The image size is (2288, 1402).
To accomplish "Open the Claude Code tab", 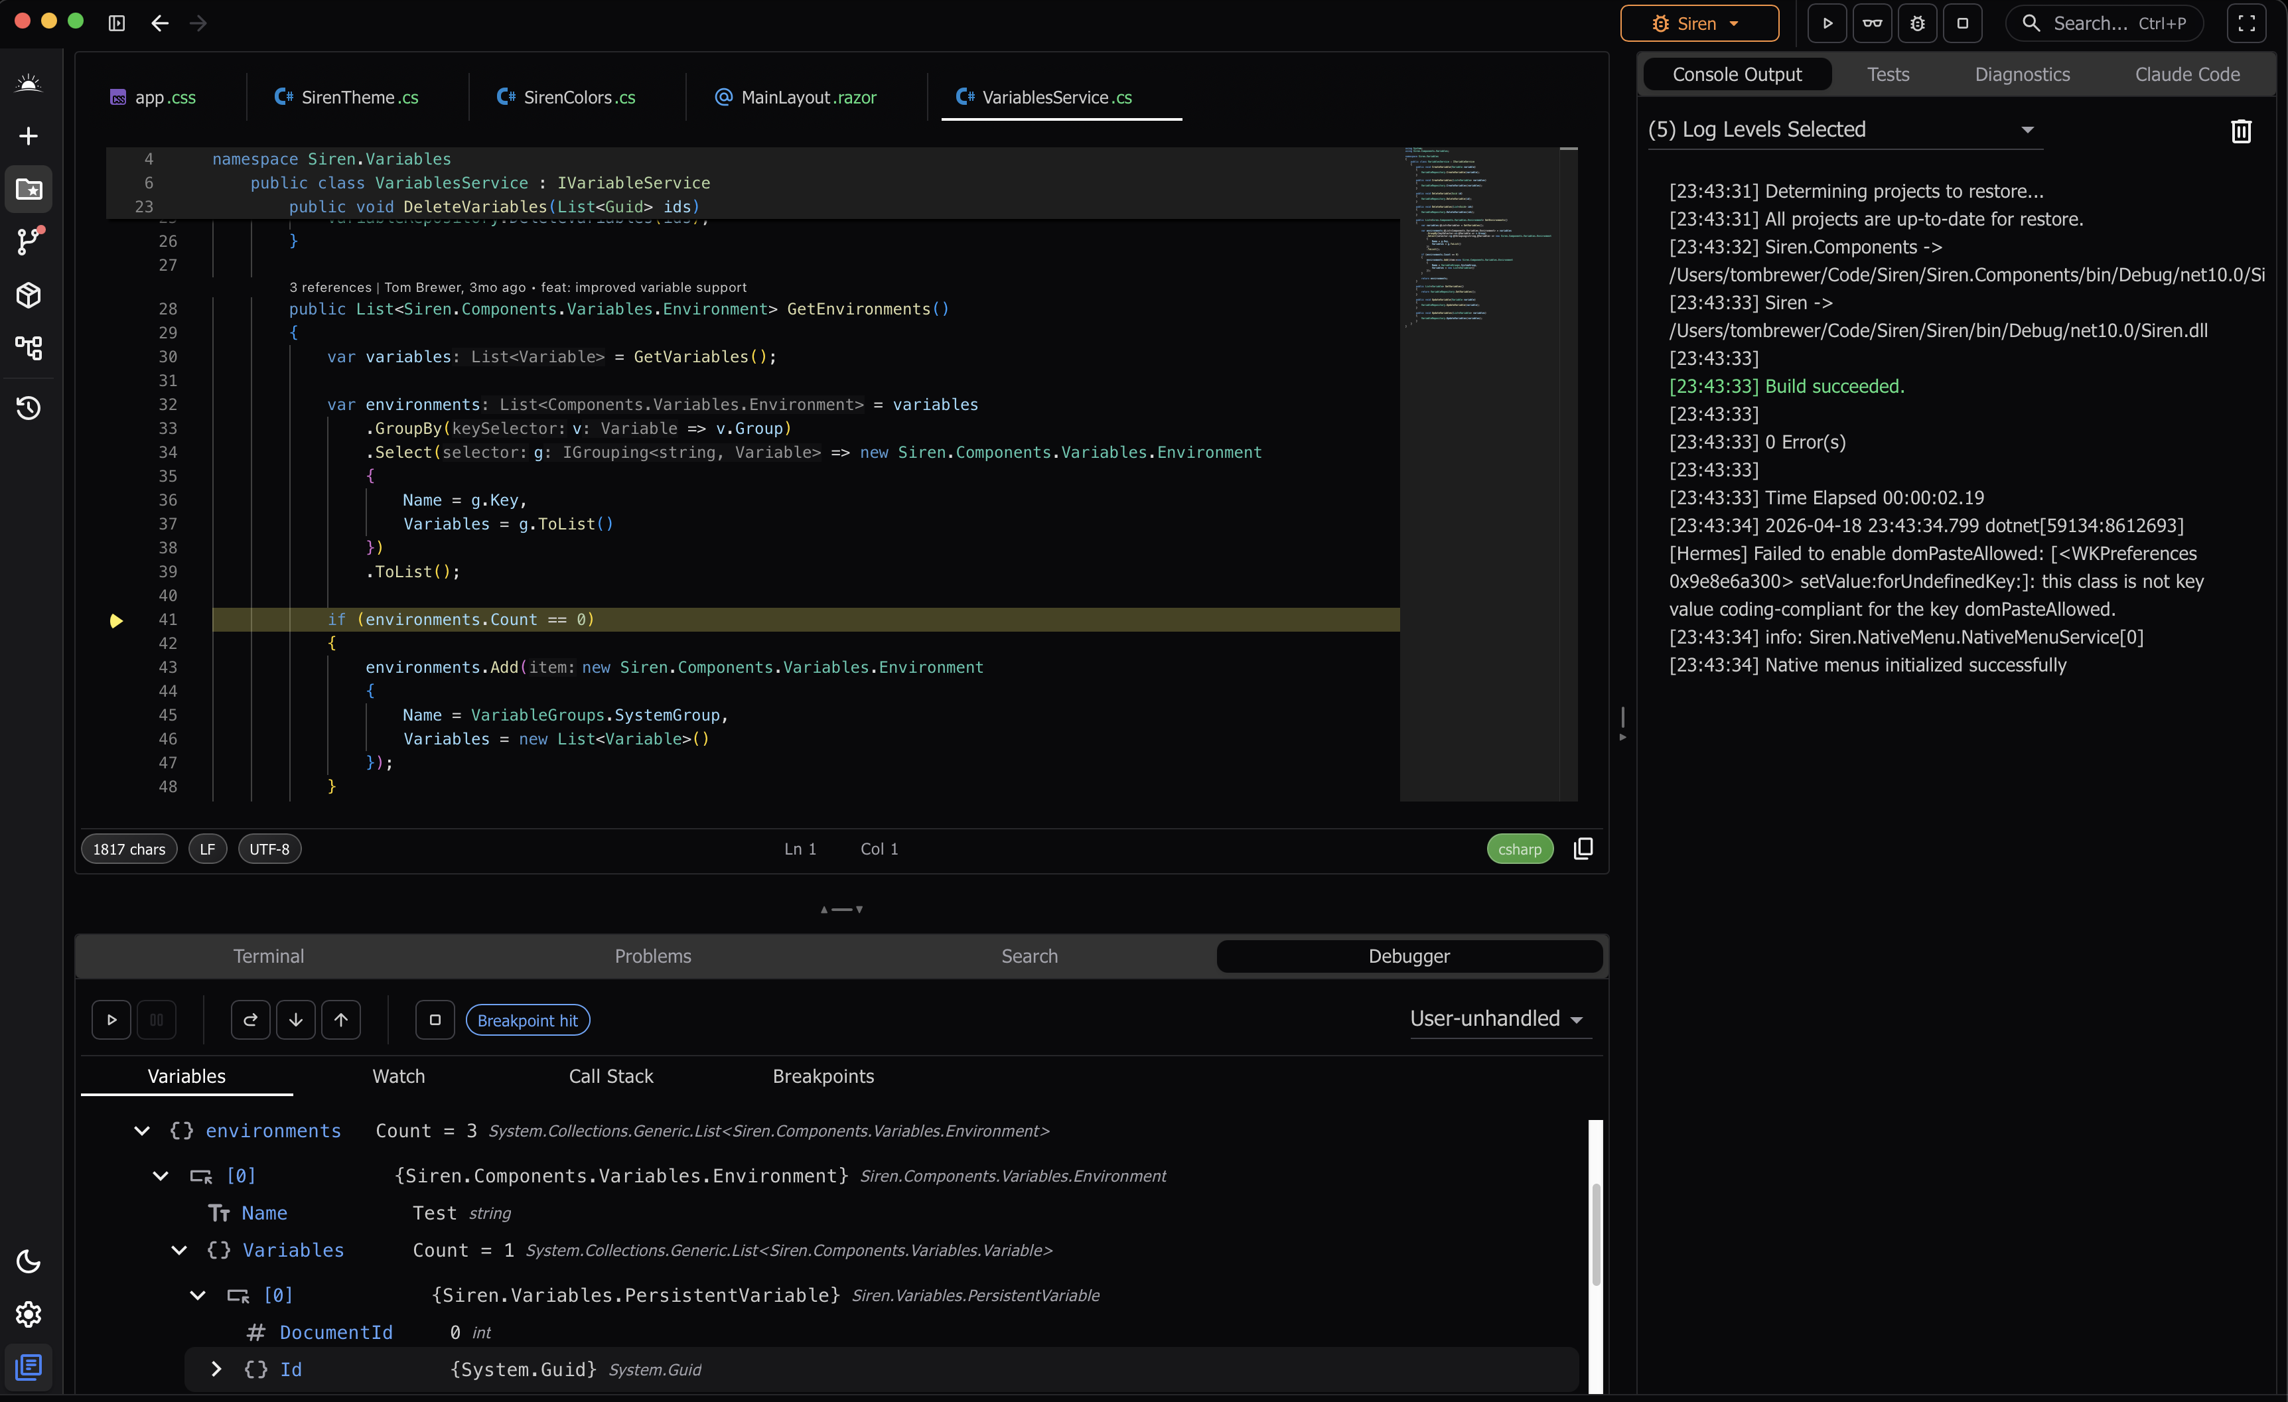I will coord(2186,74).
